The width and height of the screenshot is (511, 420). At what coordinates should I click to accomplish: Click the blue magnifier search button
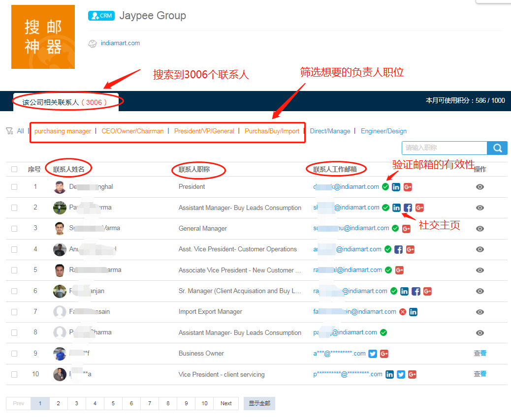(x=497, y=148)
